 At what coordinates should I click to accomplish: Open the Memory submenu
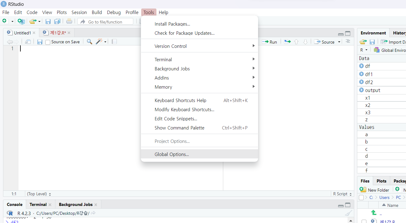click(199, 87)
